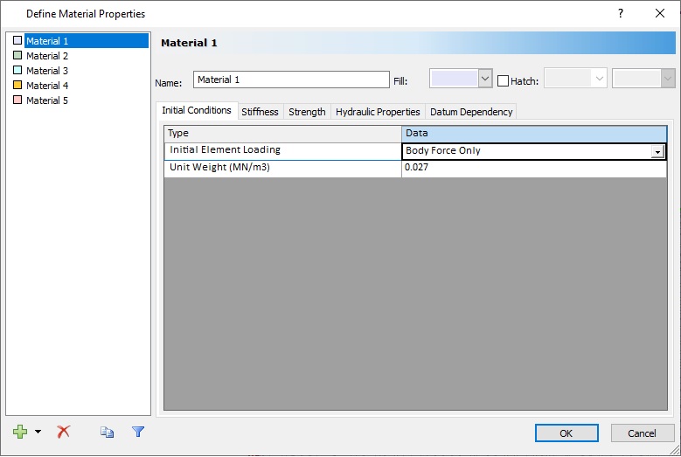Viewport: 681px width, 457px height.
Task: Click the orange Material 4 color swatch
Action: tap(17, 86)
